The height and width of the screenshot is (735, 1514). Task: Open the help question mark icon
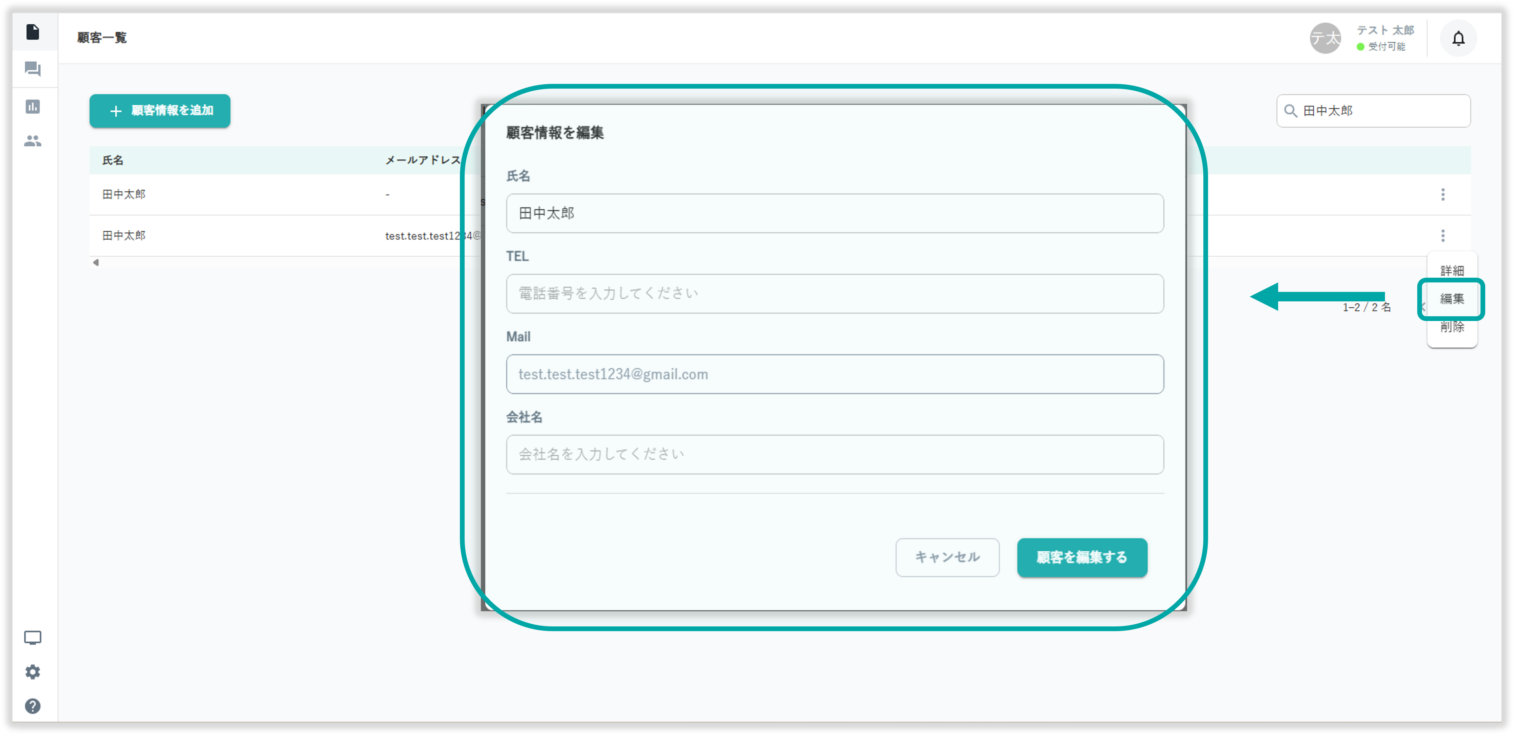coord(33,706)
